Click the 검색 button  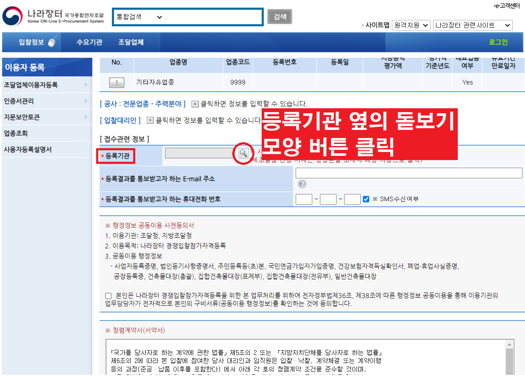point(280,17)
